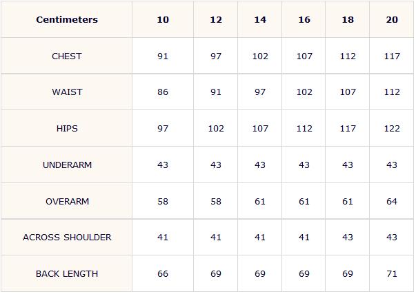Click the ACROSS SHOULDER row label
This screenshot has width=416, height=294.
click(x=67, y=237)
